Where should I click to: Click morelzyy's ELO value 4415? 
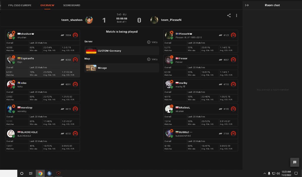[x=68, y=109]
